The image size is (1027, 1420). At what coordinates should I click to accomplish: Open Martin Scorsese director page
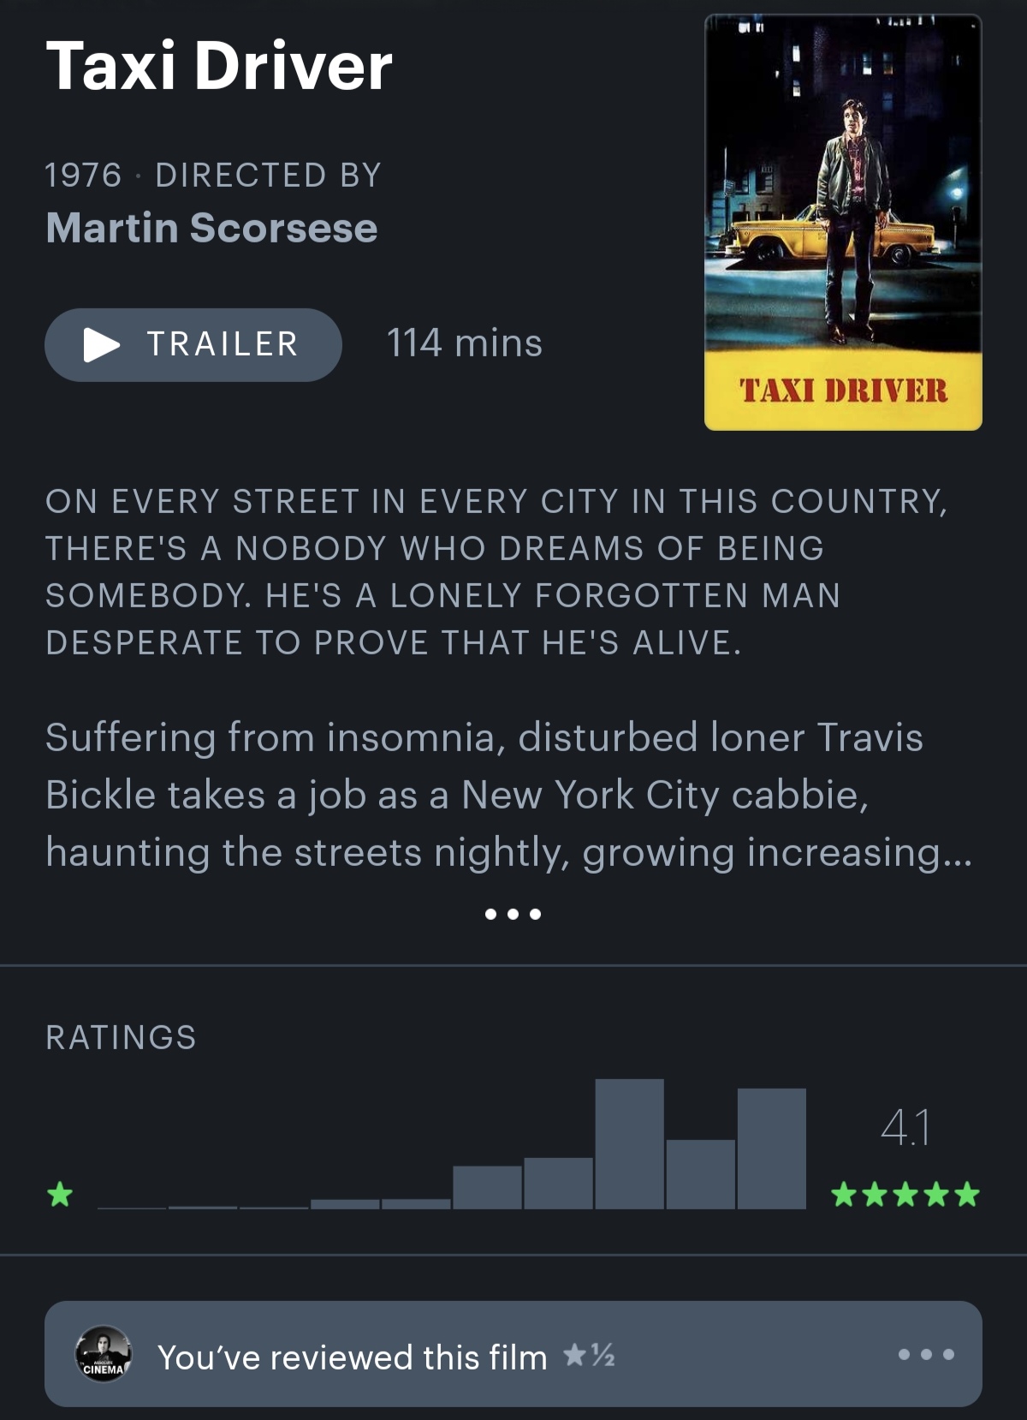211,228
